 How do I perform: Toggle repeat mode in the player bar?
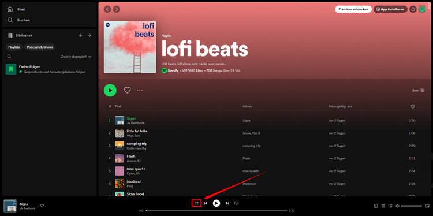click(236, 203)
